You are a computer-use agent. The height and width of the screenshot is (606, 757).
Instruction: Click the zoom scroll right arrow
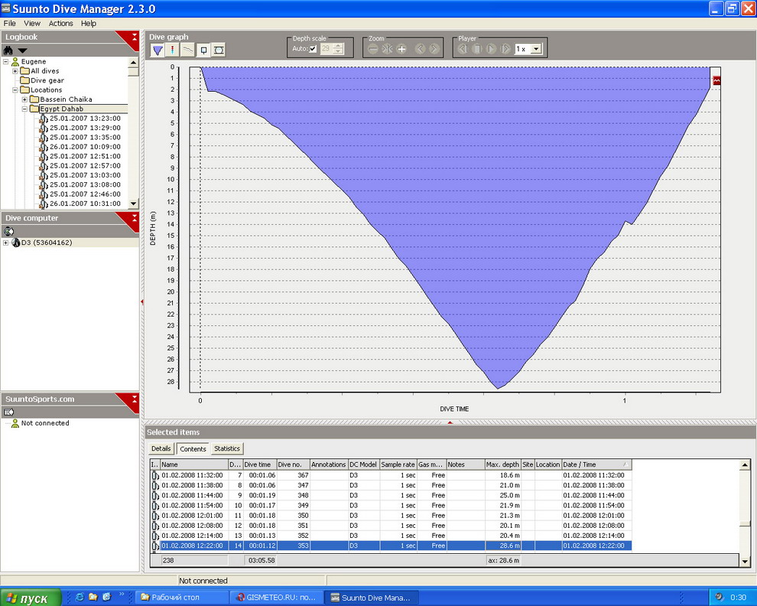click(x=434, y=49)
